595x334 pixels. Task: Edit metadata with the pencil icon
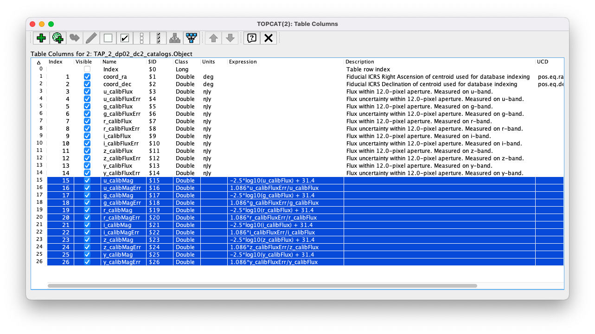(x=91, y=38)
